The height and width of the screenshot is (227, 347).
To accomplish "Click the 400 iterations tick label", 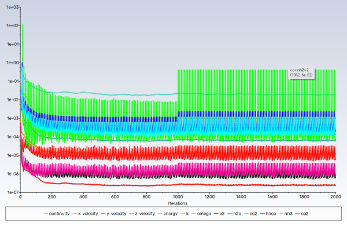I will click(x=83, y=197).
